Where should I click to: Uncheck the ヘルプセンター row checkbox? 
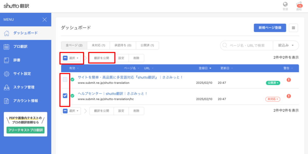[x=65, y=96]
